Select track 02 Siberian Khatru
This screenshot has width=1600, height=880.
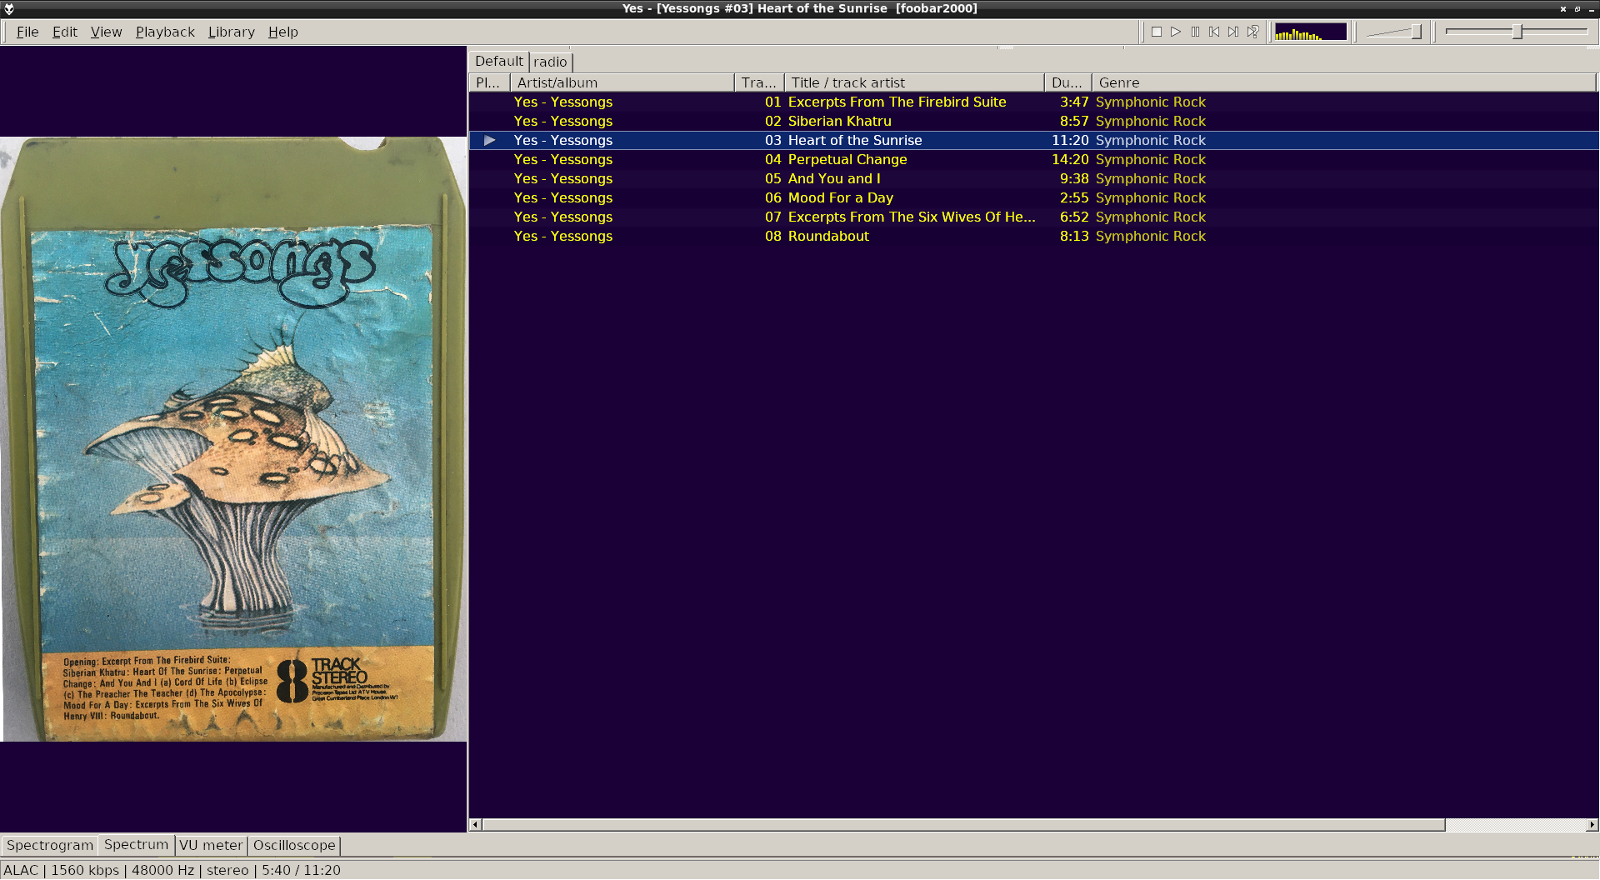tap(1033, 121)
